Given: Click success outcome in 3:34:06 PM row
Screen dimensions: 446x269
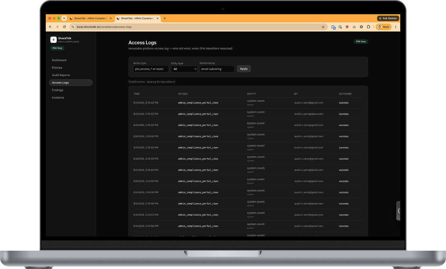Looking at the screenshot, I should point(344,226).
